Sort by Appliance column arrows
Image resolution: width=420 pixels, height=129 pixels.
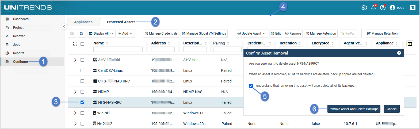397,43
